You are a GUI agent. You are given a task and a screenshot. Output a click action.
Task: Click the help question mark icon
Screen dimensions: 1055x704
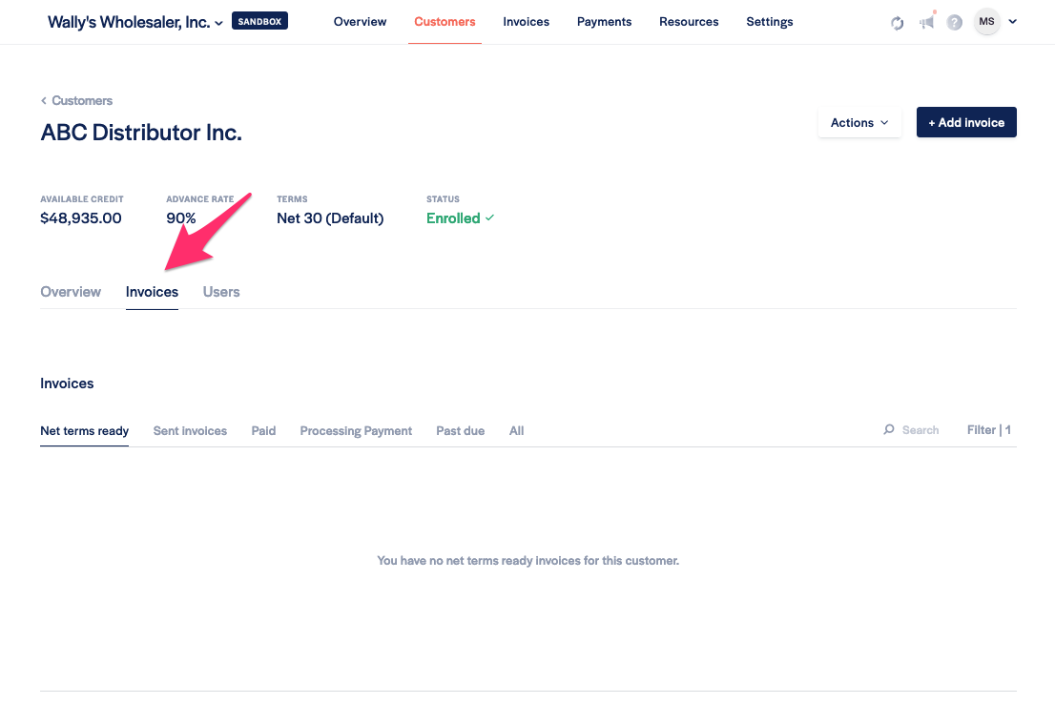[955, 23]
